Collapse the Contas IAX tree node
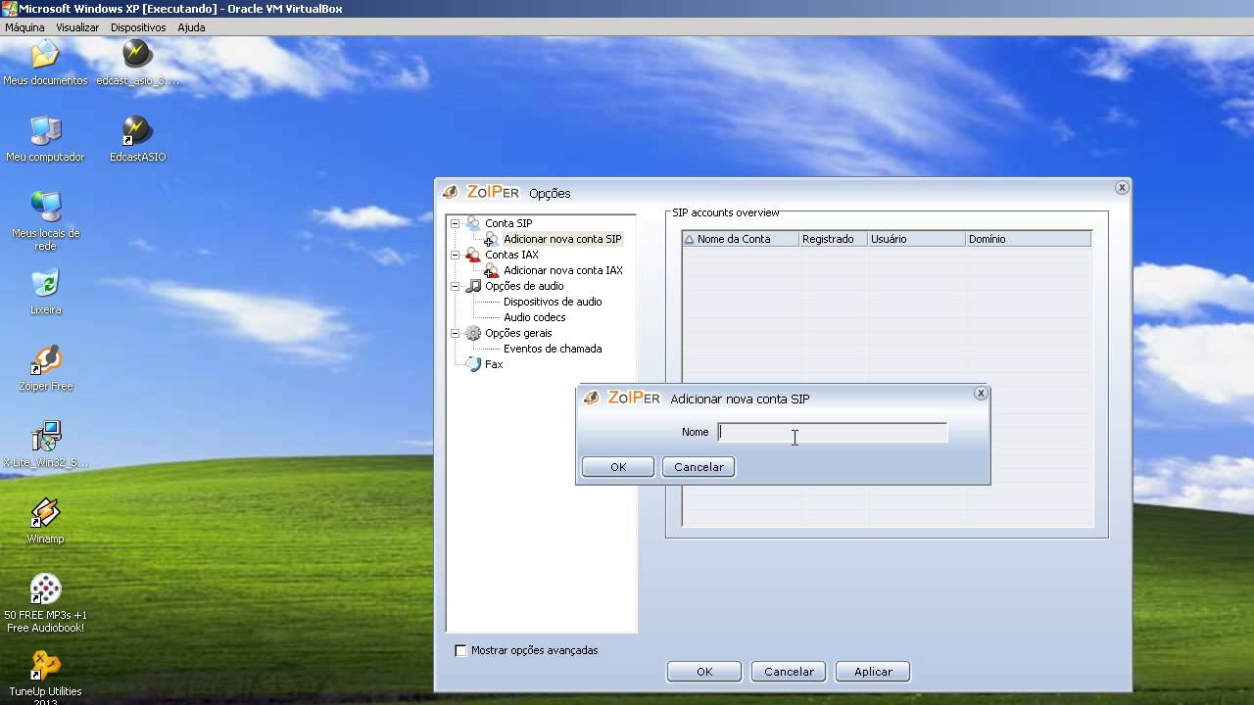Viewport: 1254px width, 705px height. click(455, 255)
